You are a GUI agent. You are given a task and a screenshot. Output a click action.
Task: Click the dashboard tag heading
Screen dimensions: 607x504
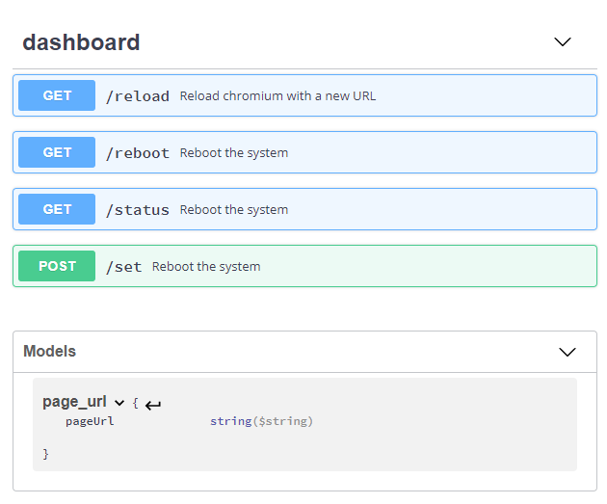[81, 42]
